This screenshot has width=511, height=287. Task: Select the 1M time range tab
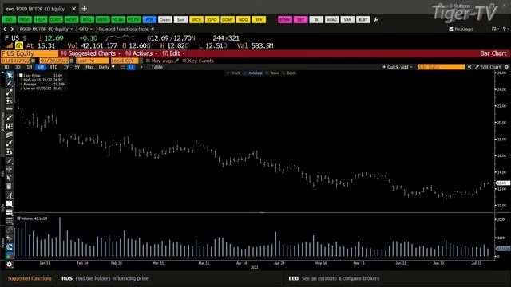30,67
